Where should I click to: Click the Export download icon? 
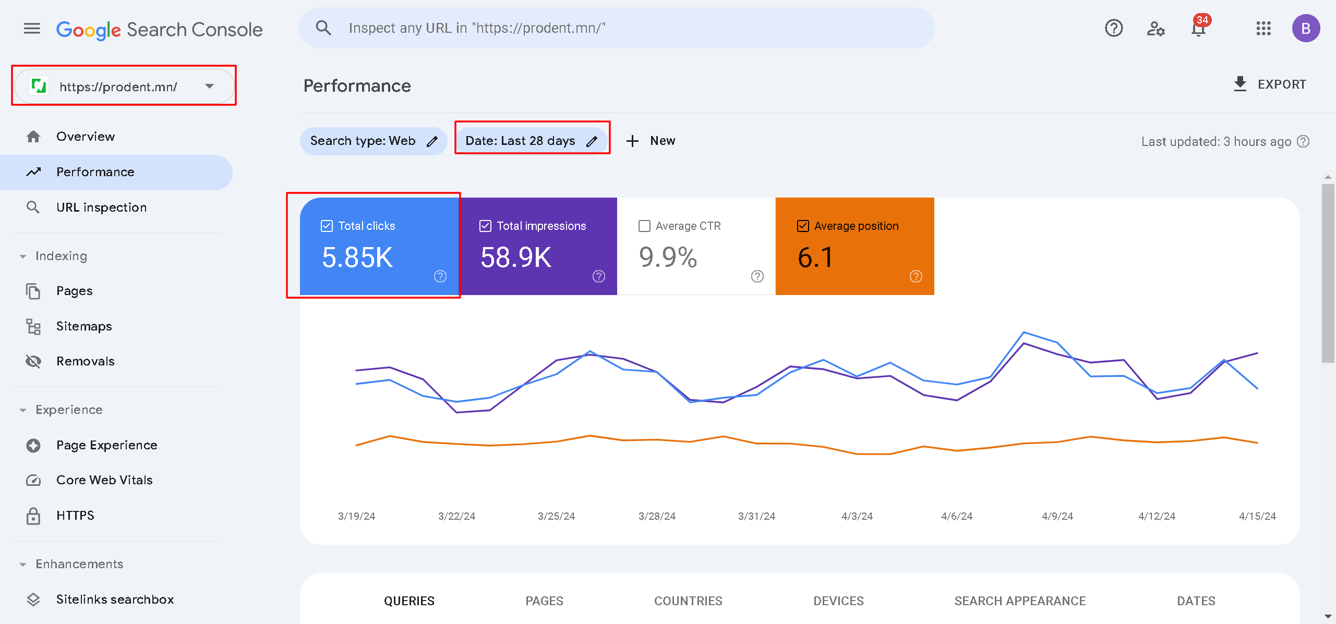click(1240, 84)
